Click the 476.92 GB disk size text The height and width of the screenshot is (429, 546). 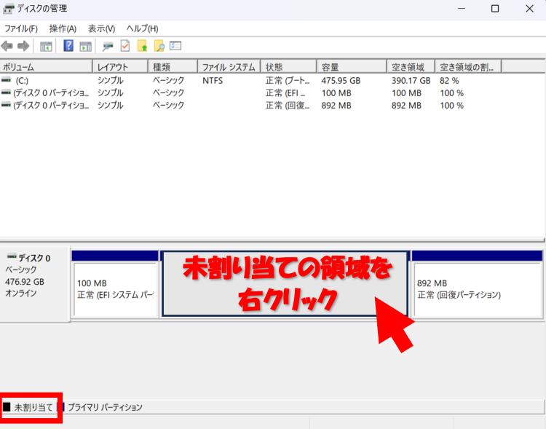tap(25, 282)
